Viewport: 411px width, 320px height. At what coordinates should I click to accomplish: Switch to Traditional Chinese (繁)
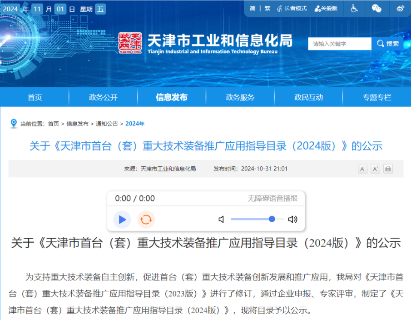(267, 8)
